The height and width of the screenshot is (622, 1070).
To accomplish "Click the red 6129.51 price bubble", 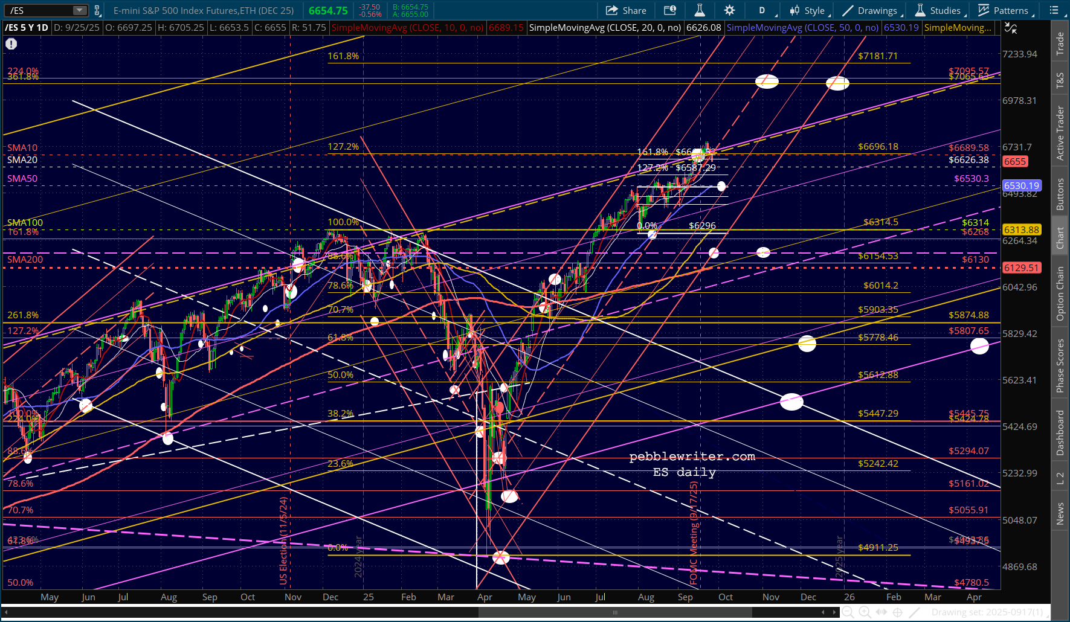I will tap(1022, 268).
